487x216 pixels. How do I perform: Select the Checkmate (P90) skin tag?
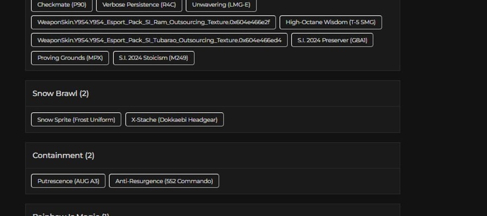coord(62,5)
